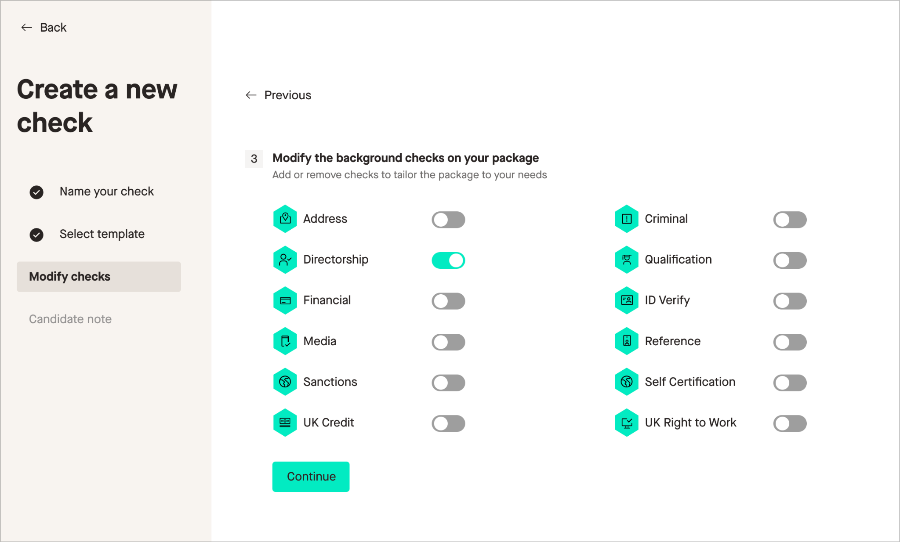Click the Directorship person icon
This screenshot has width=900, height=542.
pyautogui.click(x=285, y=260)
